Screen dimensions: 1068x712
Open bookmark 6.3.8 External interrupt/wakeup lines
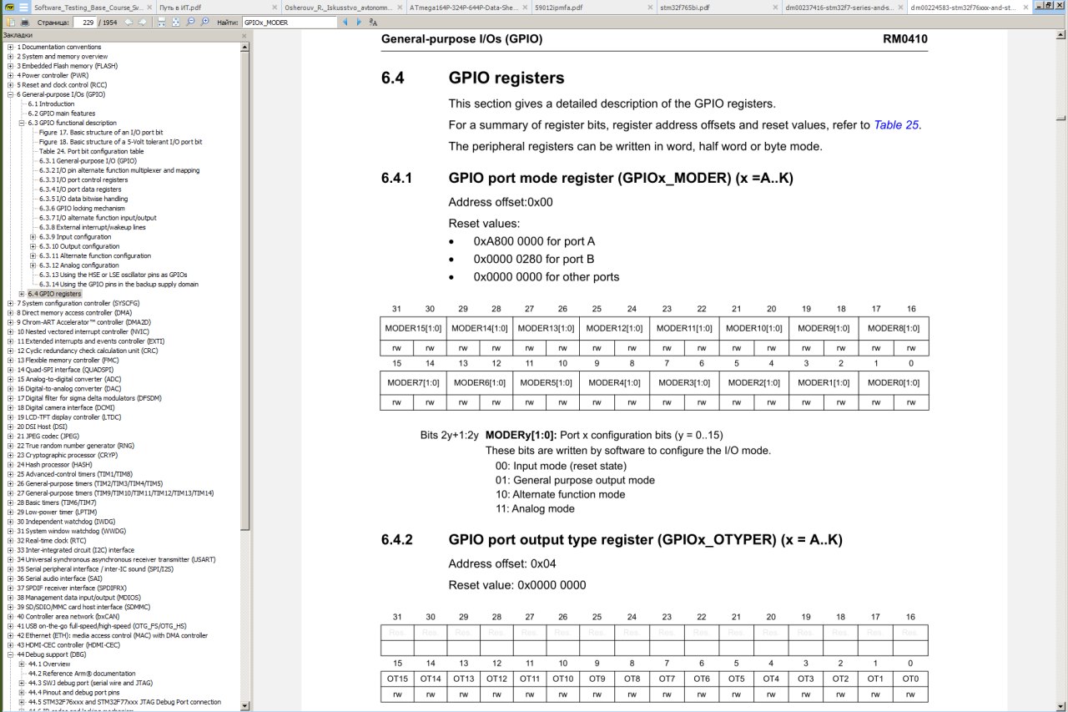[x=92, y=227]
